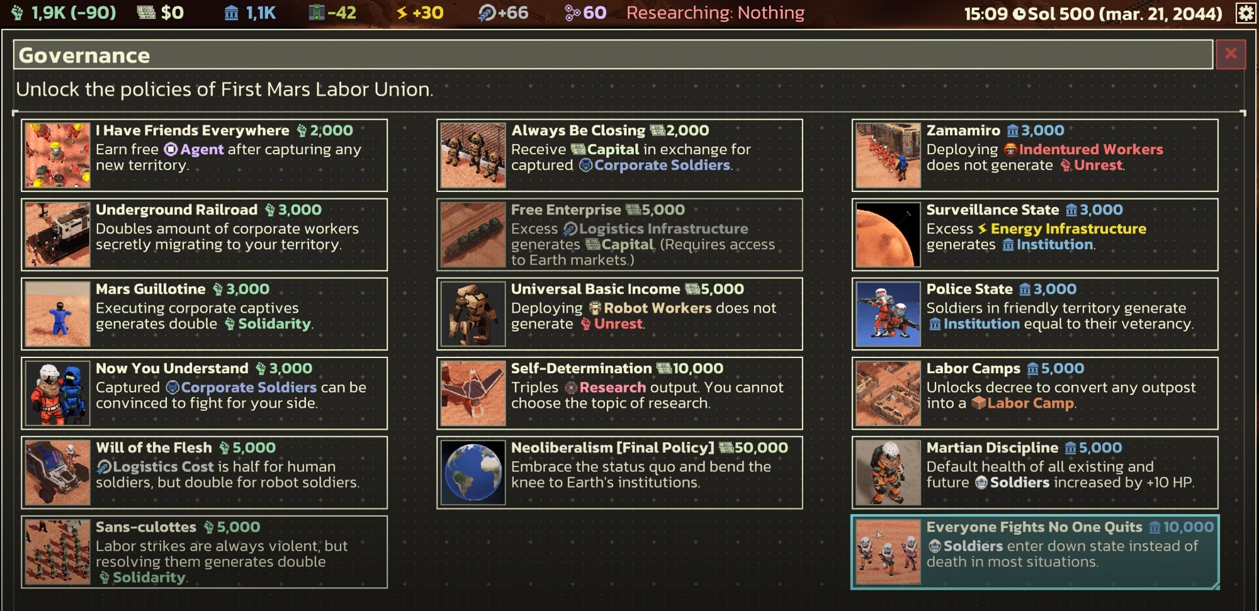Select the Self-Determination policy card
Image resolution: width=1259 pixels, height=611 pixels.
pos(619,393)
